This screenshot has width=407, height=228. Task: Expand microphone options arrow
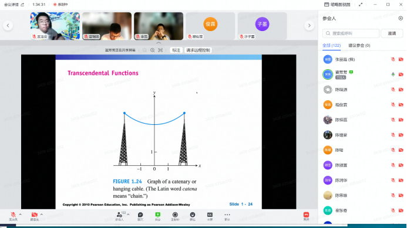20,215
